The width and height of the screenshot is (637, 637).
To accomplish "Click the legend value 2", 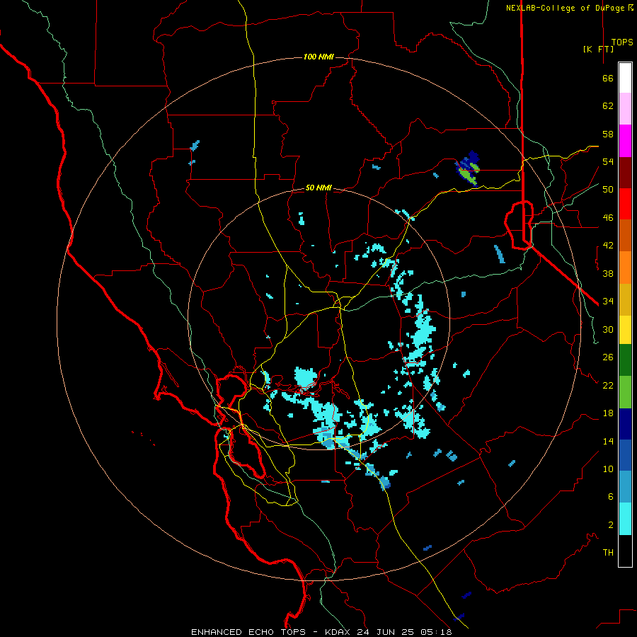I will tap(611, 524).
